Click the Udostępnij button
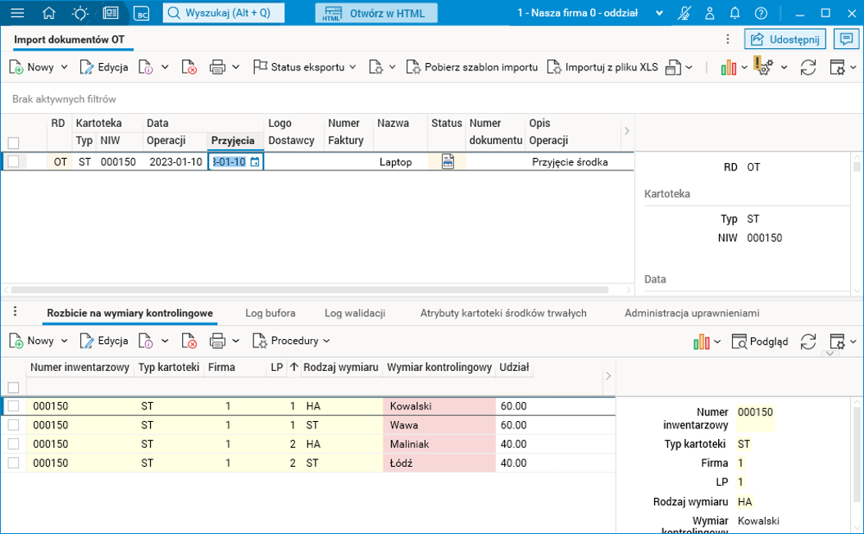864x534 pixels. (784, 39)
